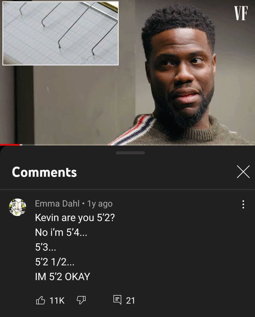Open the three-dot comment options menu
This screenshot has width=255, height=317.
[243, 205]
